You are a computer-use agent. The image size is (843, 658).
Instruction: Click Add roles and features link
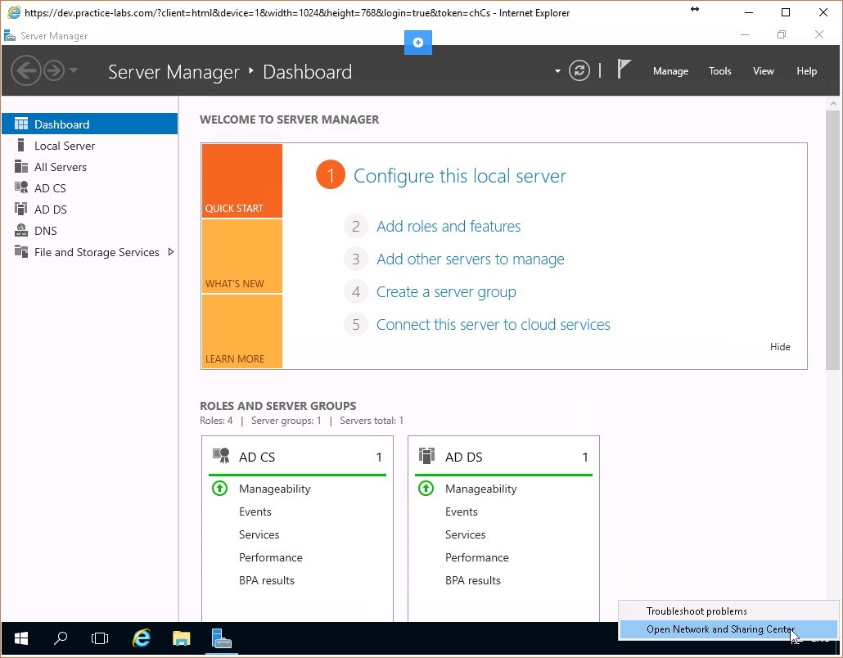[x=448, y=227]
